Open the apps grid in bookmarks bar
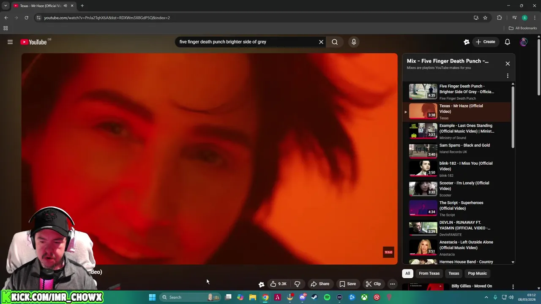 5,28
